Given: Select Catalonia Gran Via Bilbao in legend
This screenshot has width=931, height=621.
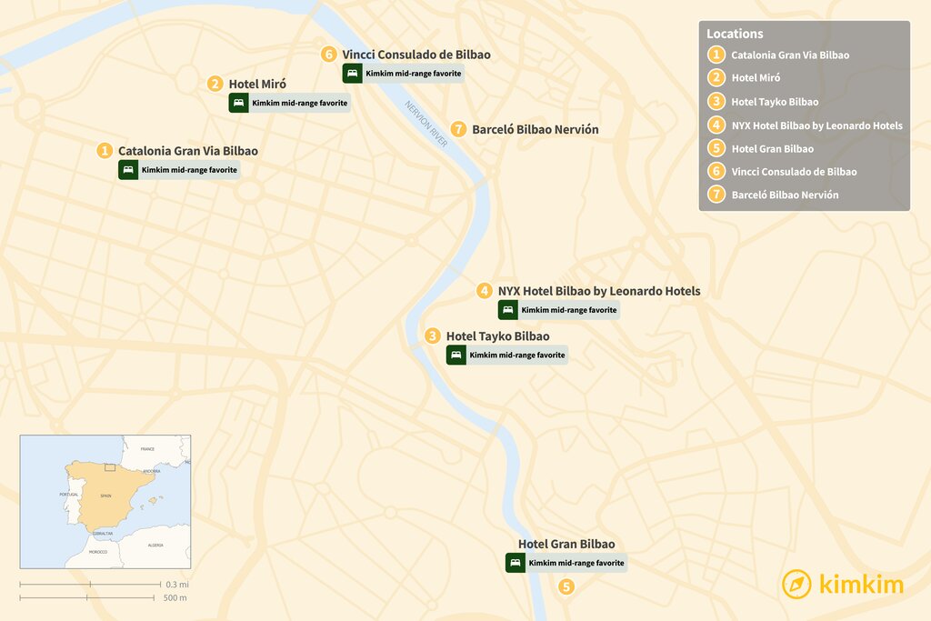Looking at the screenshot, I should point(789,55).
